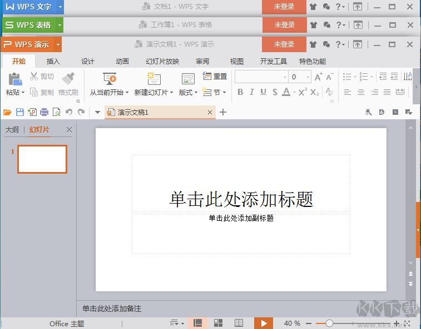
Task: Start slideshow with 从当前开始 icon
Action: pos(110,79)
